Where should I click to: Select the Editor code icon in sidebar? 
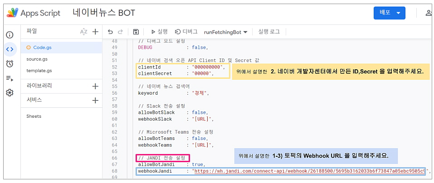[10, 49]
